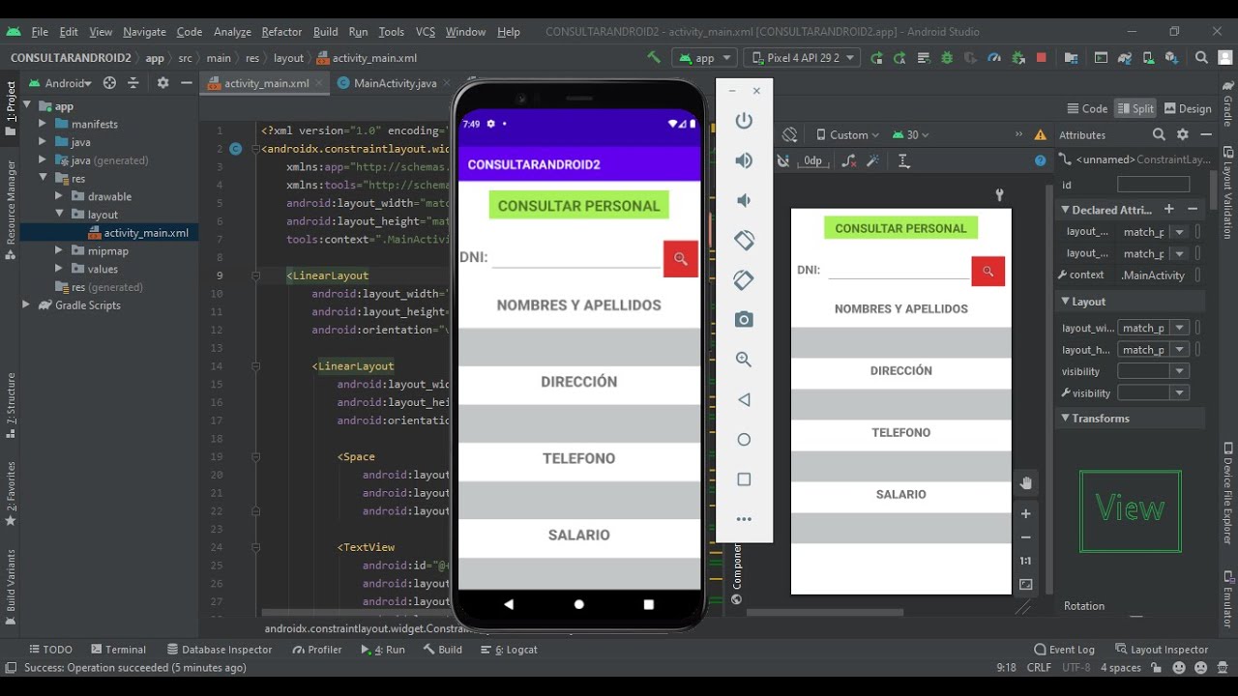Click the green Debug app bug icon
The image size is (1238, 696).
[x=947, y=58]
